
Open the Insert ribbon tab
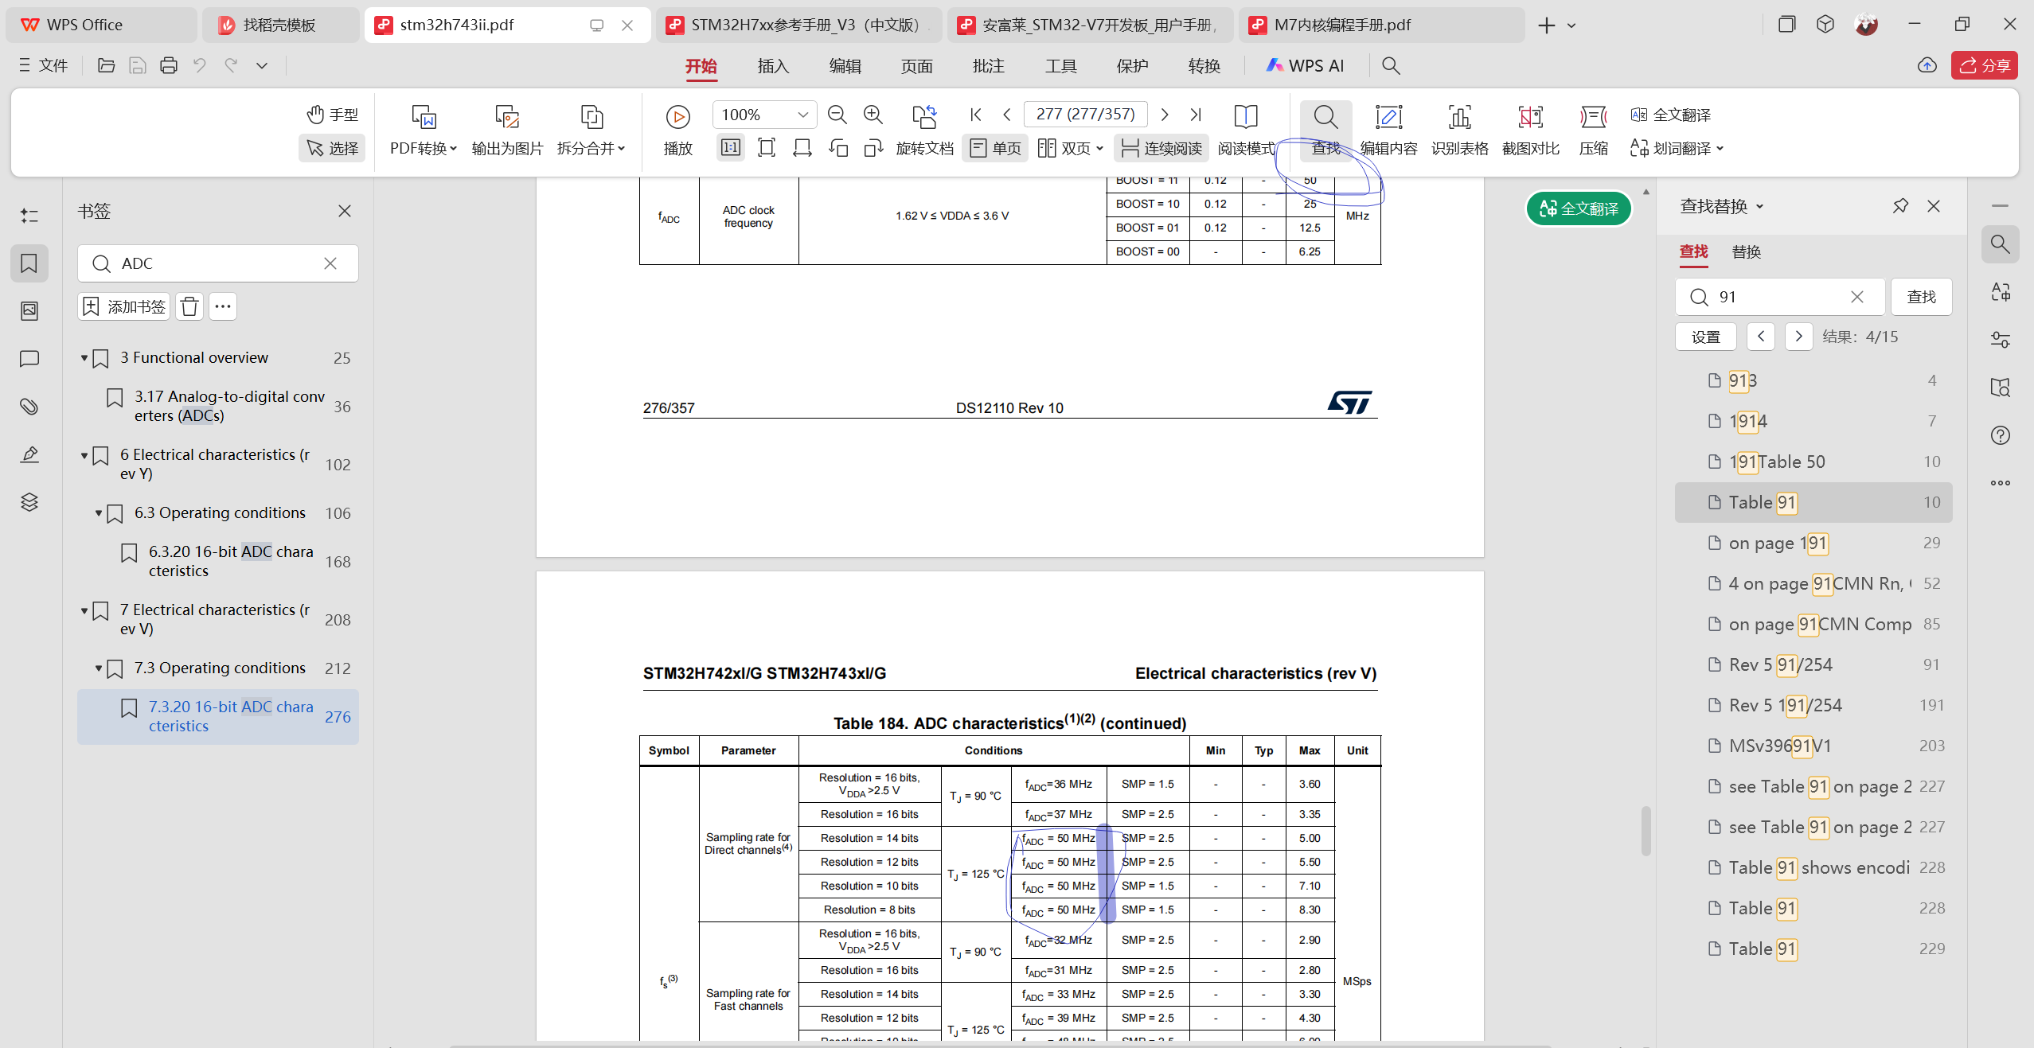pyautogui.click(x=772, y=66)
